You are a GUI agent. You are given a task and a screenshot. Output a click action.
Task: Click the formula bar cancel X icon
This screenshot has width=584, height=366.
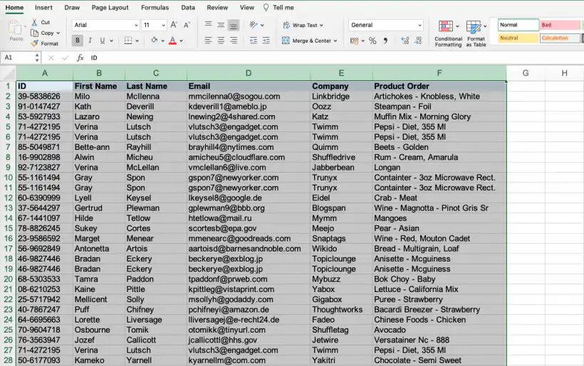[51, 58]
